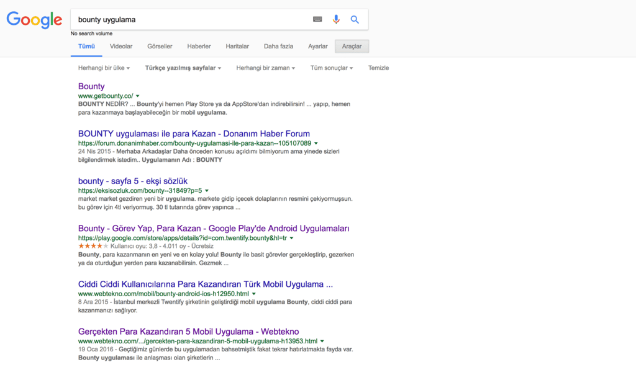Screen dimensions: 636x370
Task: Expand arrow next to forum.donanimhaber.com URL
Action: [x=316, y=143]
